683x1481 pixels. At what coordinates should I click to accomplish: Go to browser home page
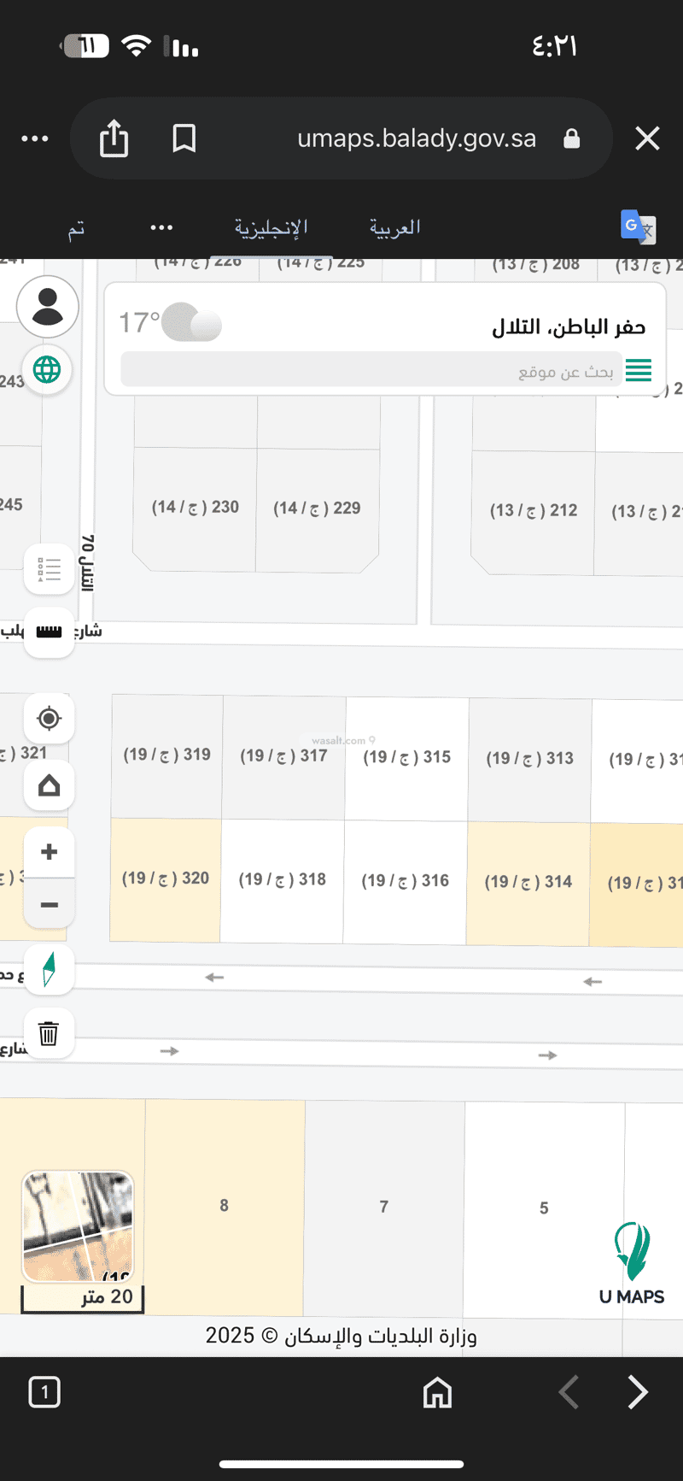437,1392
